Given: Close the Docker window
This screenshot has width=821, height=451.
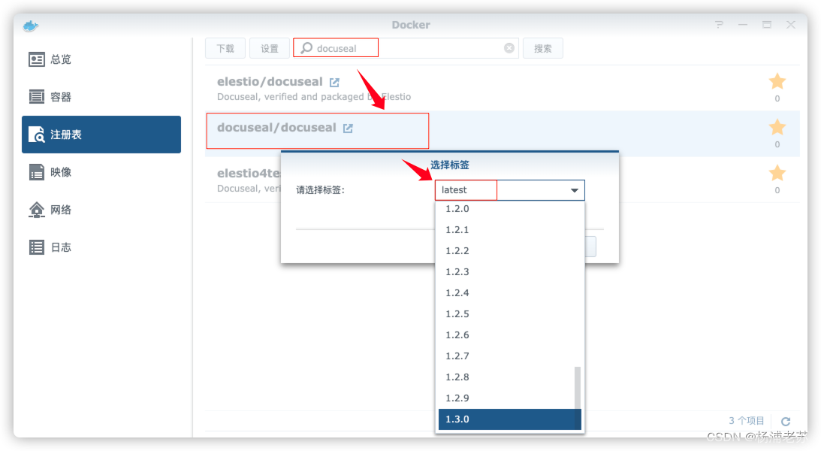Looking at the screenshot, I should [791, 25].
